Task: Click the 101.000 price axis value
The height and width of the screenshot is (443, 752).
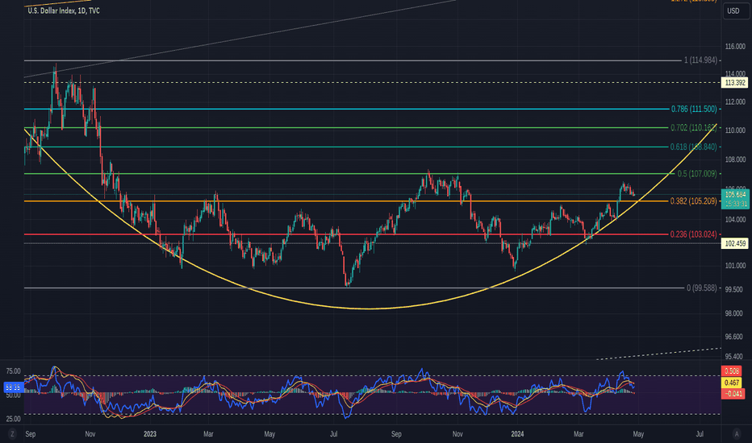Action: pyautogui.click(x=735, y=265)
